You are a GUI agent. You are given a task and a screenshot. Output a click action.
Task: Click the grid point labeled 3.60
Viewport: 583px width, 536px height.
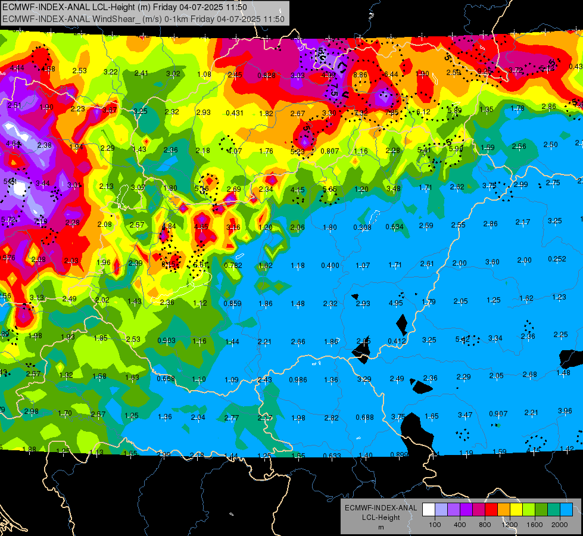(492, 262)
